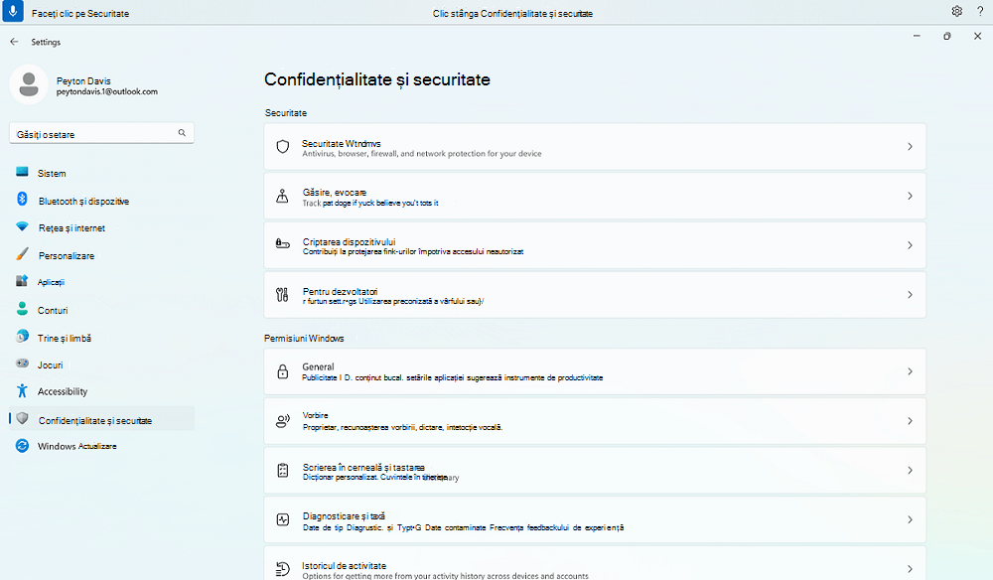993x580 pixels.
Task: Click the blue microphone voice access icon
Action: click(13, 11)
